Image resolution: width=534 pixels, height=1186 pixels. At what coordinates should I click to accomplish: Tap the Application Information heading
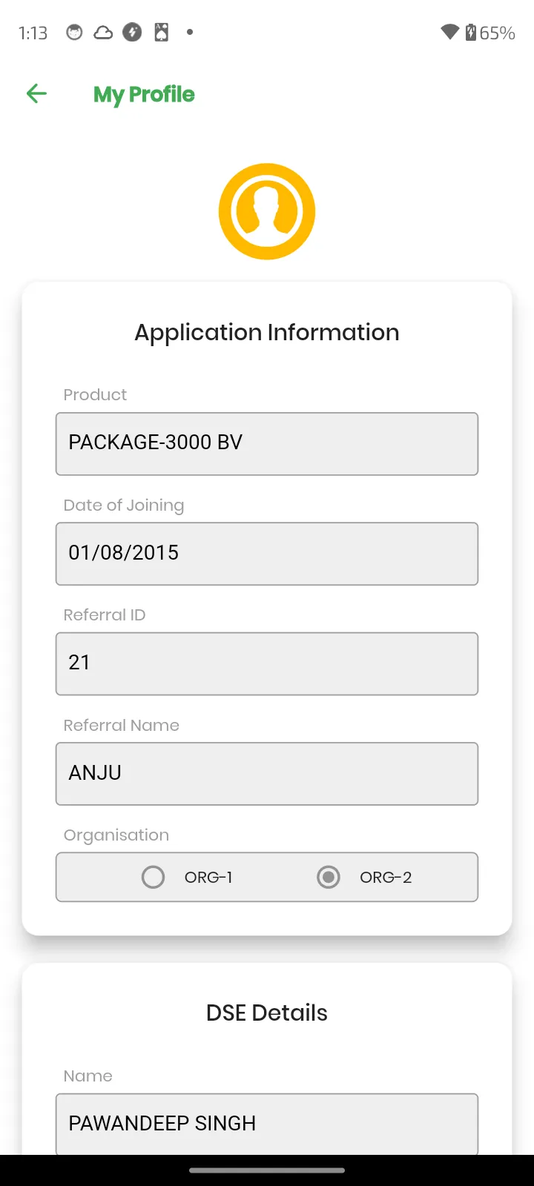point(267,332)
